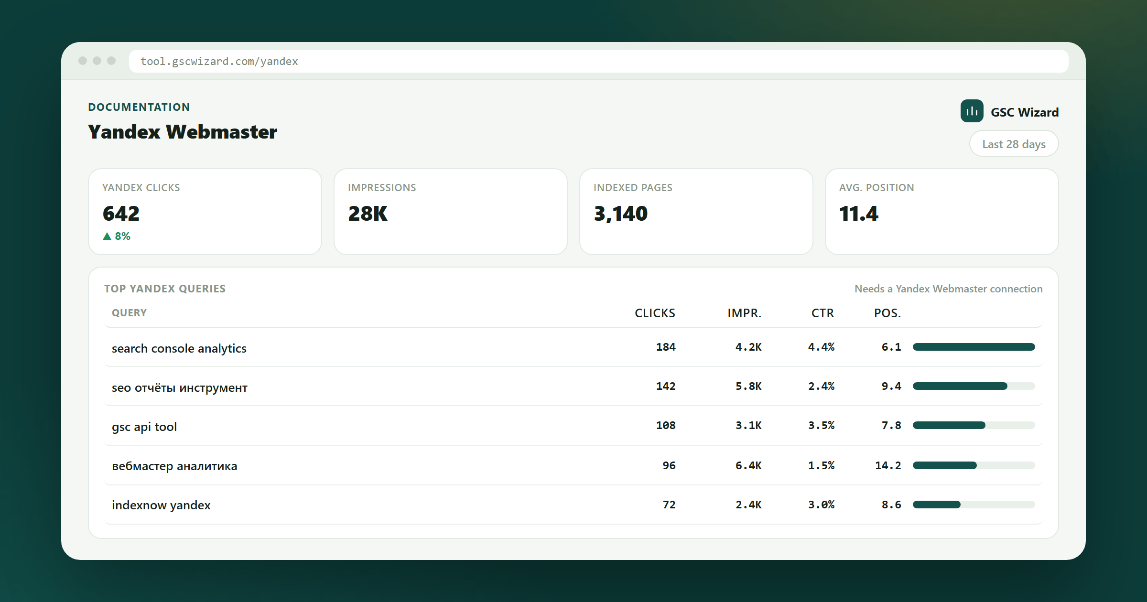Click the green up-triangle beside 8%
This screenshot has width=1147, height=602.
[x=107, y=236]
